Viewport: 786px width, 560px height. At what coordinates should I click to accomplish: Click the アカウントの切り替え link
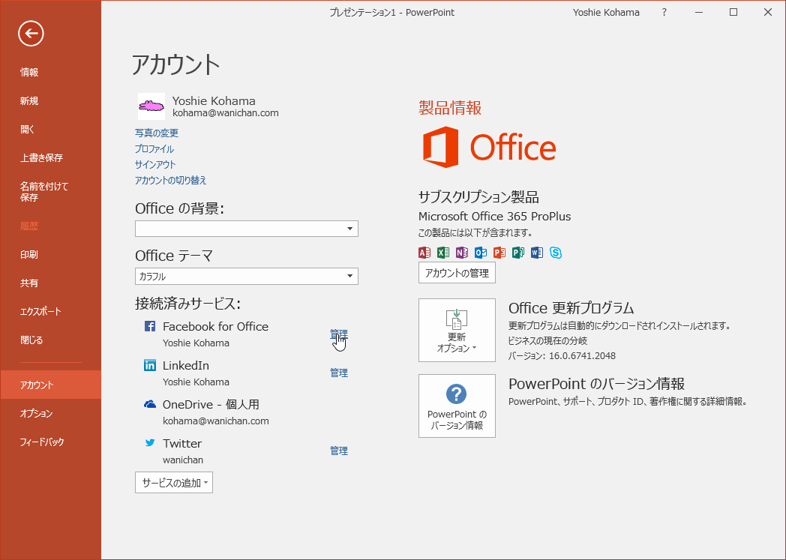tap(170, 181)
